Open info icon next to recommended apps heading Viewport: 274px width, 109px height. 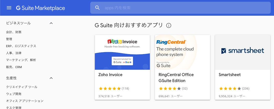[169, 25]
